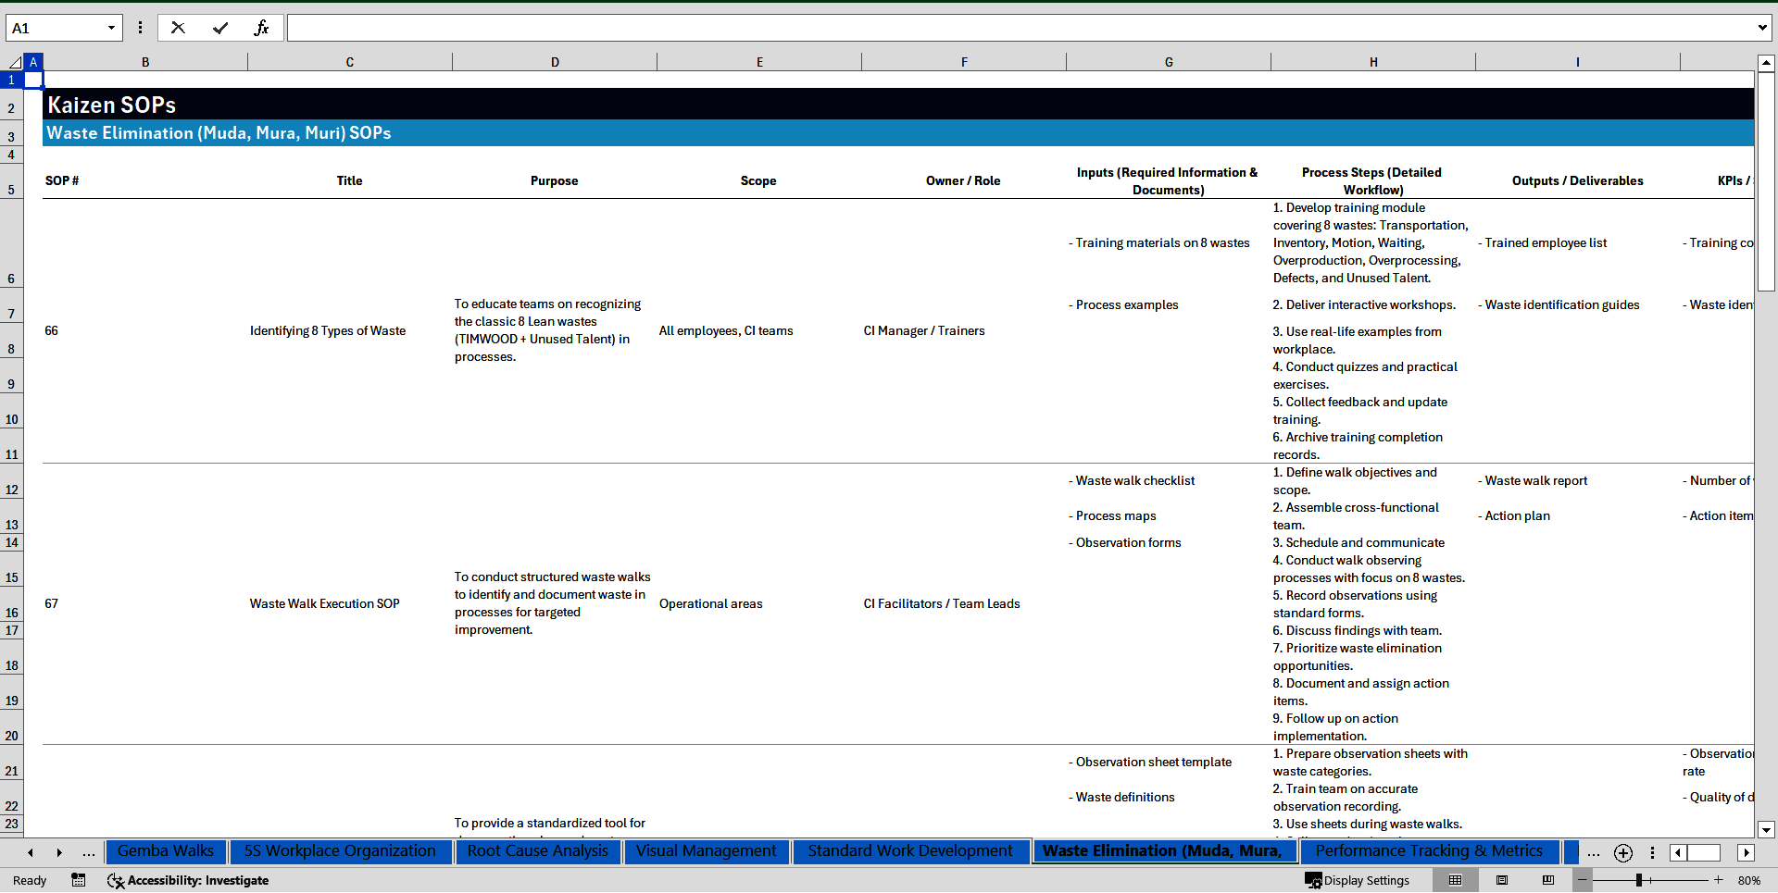Add a new sheet with plus icon
Screen dimensions: 1778x893
click(x=1622, y=852)
